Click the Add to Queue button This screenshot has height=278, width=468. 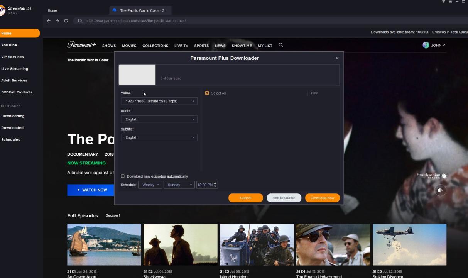284,198
